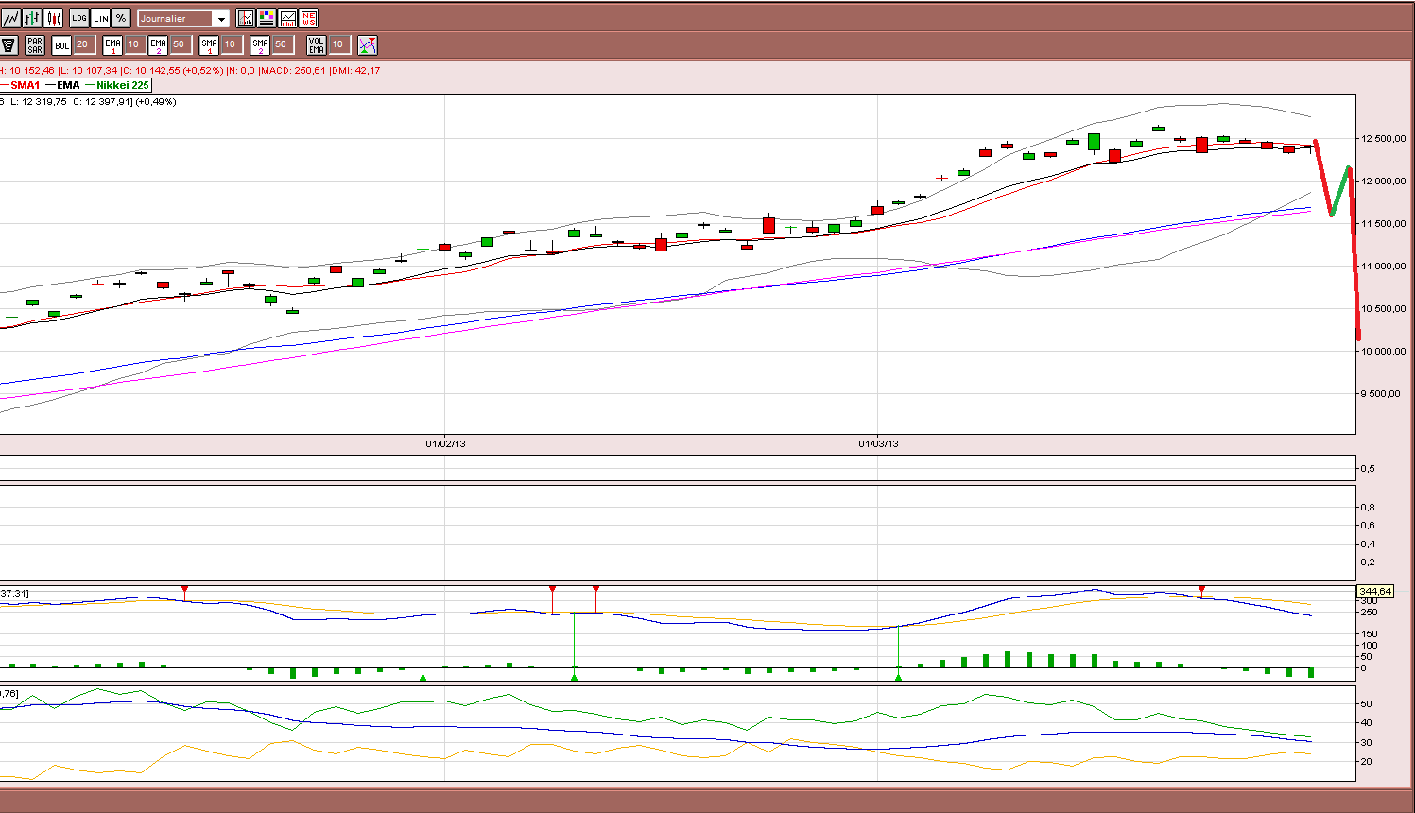Click the chart cursor crosshair icon

(x=246, y=18)
